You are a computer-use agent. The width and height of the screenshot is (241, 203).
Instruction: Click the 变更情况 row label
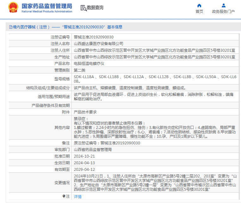(62, 183)
